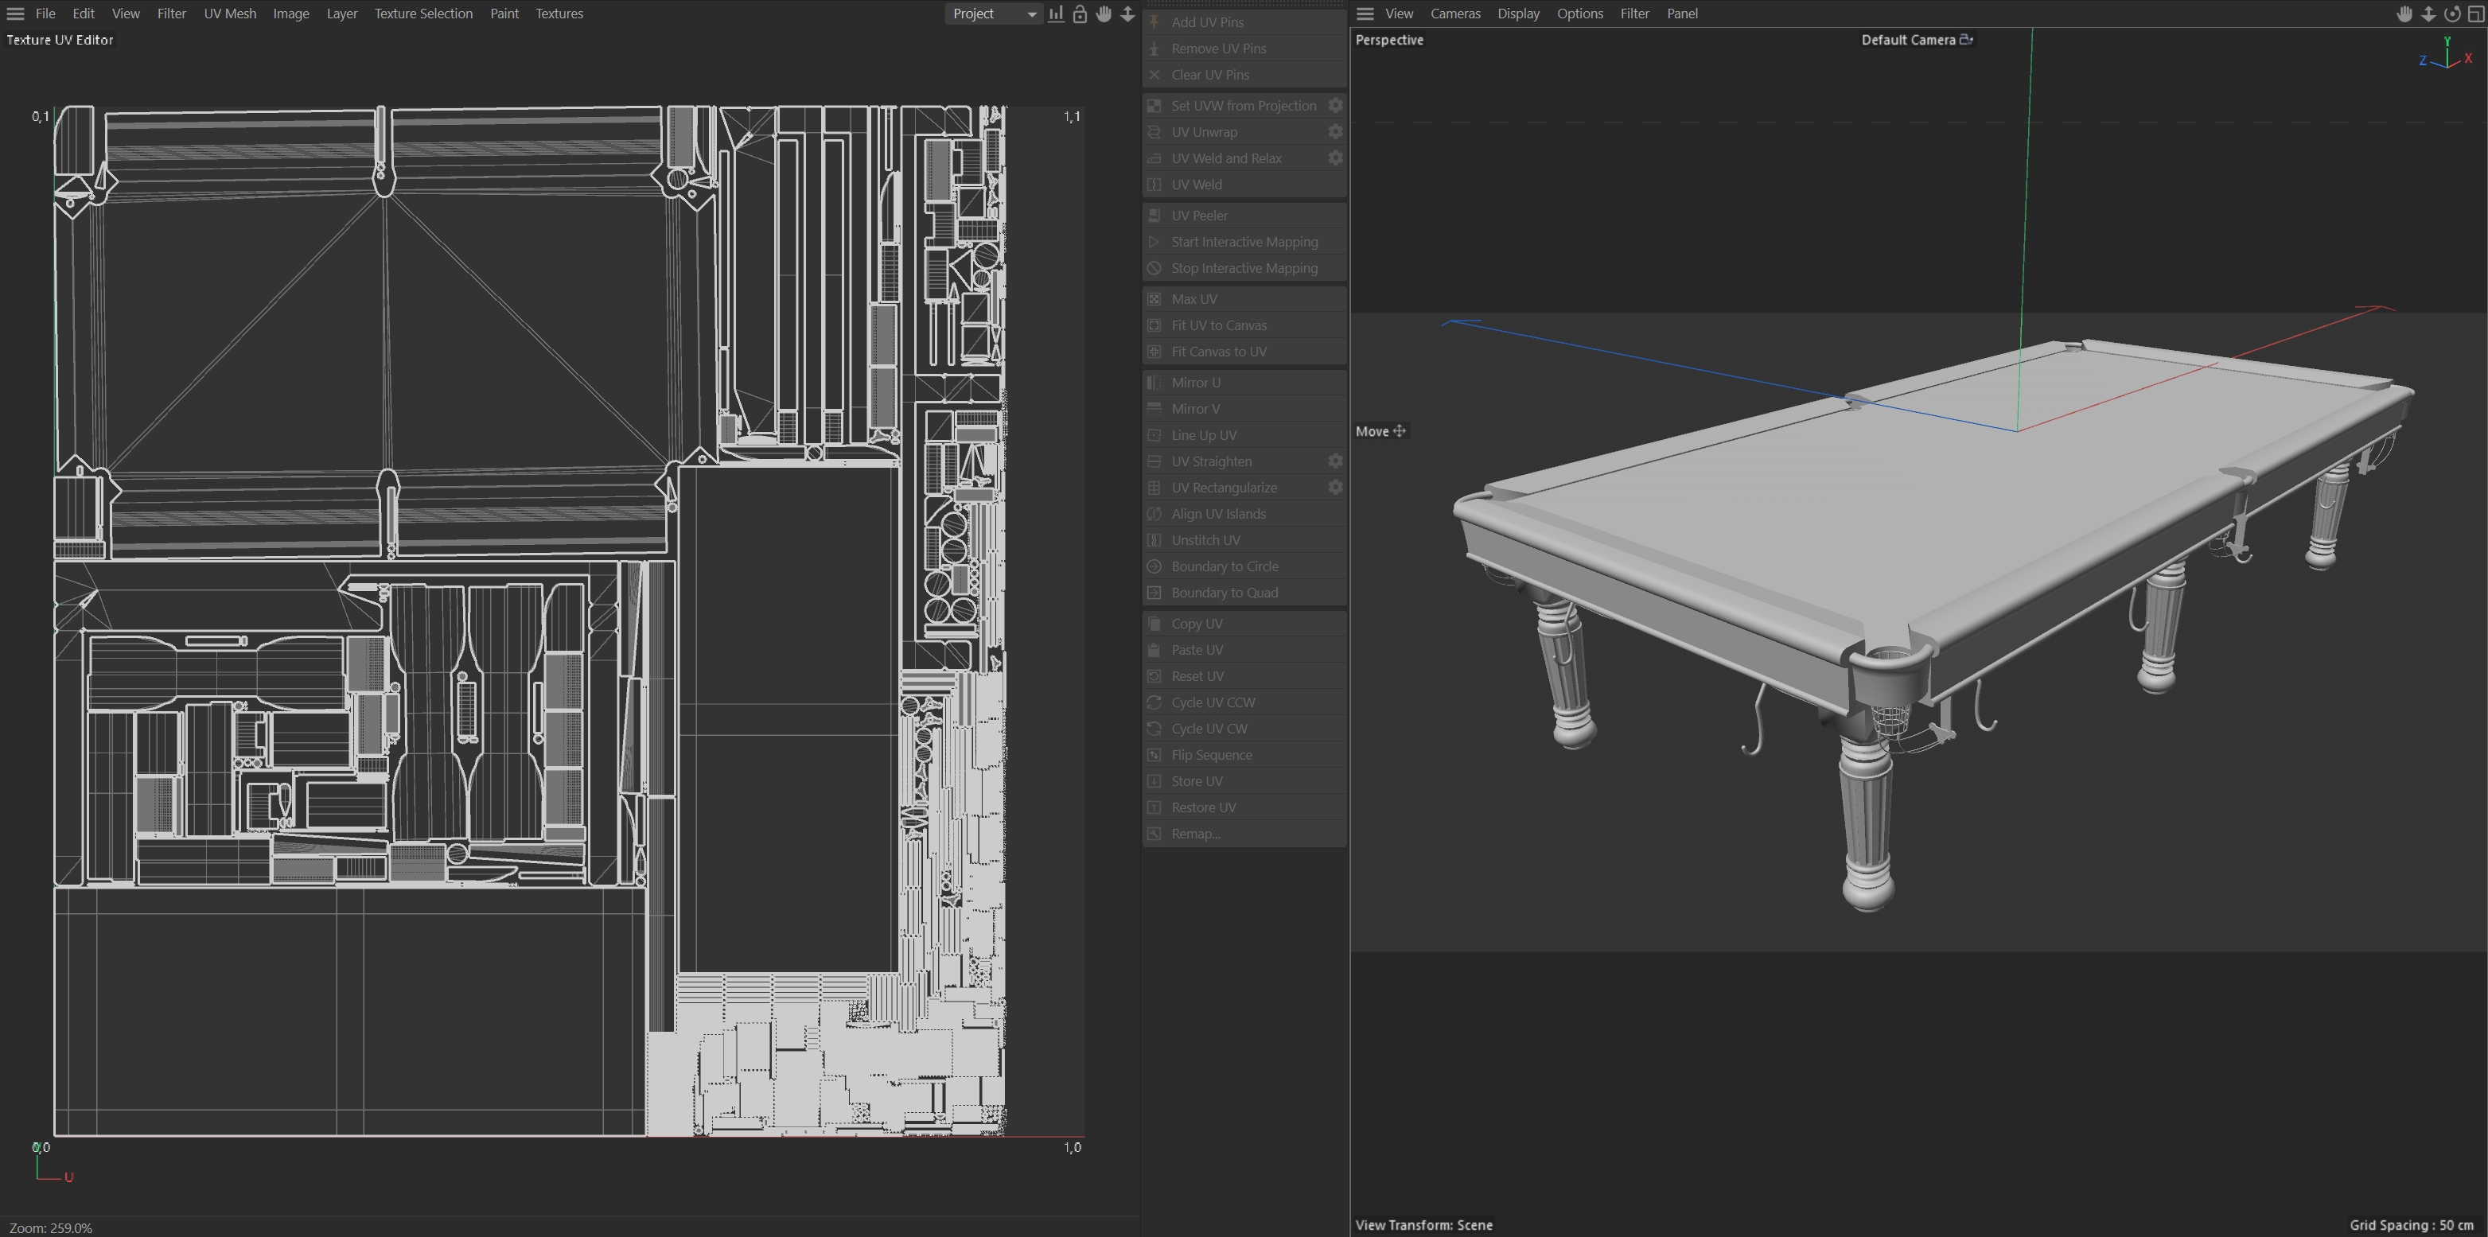2488x1237 pixels.
Task: Open the Project dropdown
Action: (x=993, y=14)
